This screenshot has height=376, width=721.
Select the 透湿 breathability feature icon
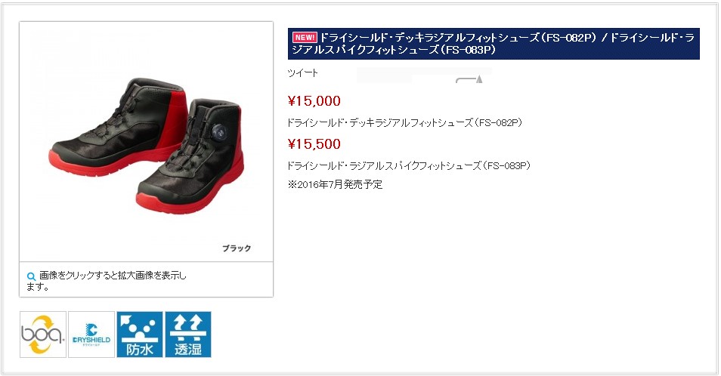[188, 334]
